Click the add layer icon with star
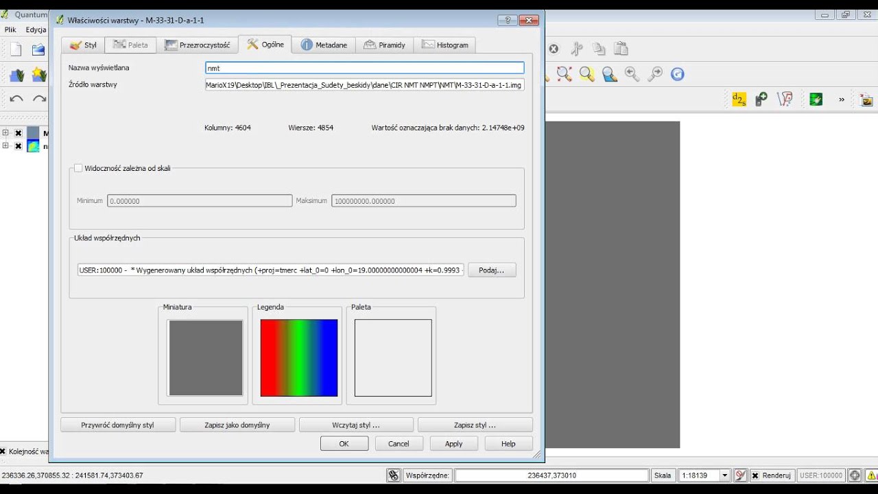Image resolution: width=878 pixels, height=494 pixels. [39, 75]
